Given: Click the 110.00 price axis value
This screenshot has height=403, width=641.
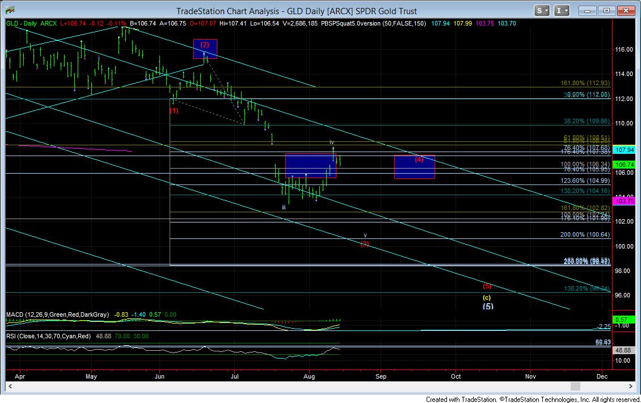Looking at the screenshot, I should 624,123.
